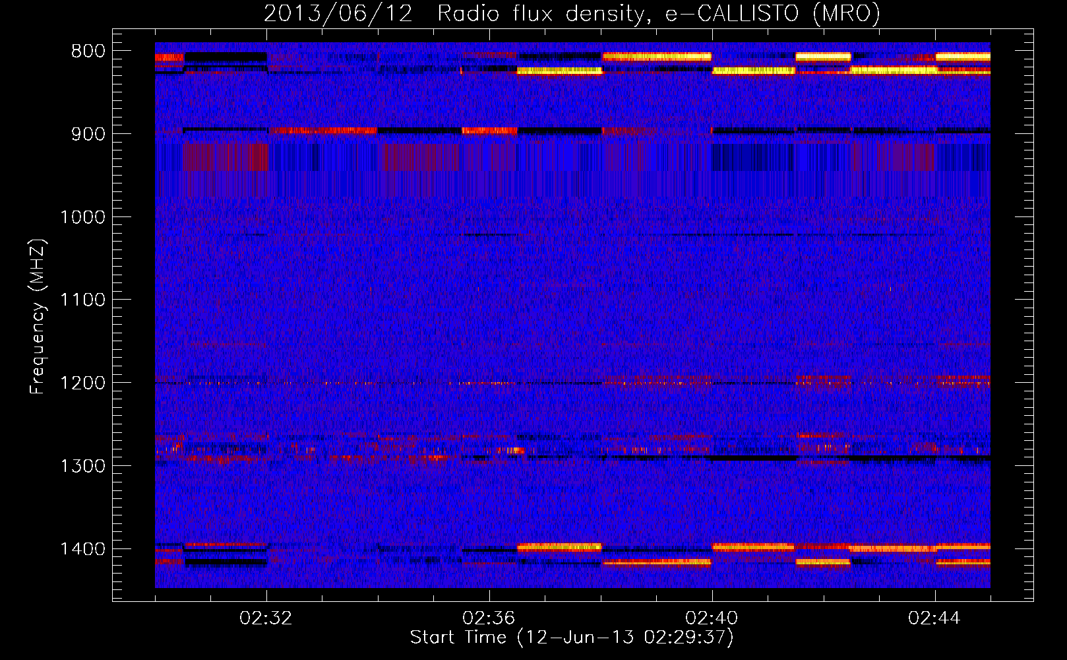Click the 1300 frequency tick label
The height and width of the screenshot is (660, 1067).
(82, 466)
